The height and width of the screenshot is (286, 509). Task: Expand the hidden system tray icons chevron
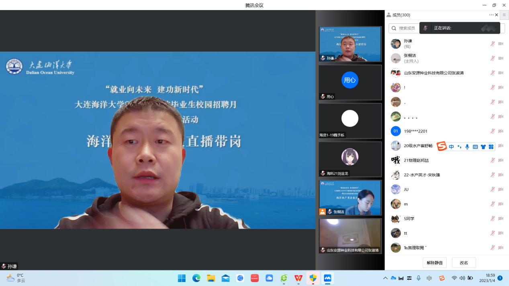tap(385, 278)
